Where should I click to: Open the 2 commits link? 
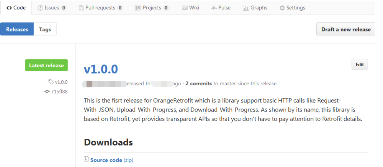tap(199, 83)
